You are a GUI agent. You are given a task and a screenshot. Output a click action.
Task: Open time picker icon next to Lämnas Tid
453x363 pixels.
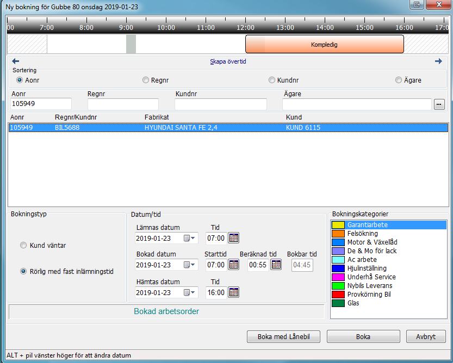(234, 237)
